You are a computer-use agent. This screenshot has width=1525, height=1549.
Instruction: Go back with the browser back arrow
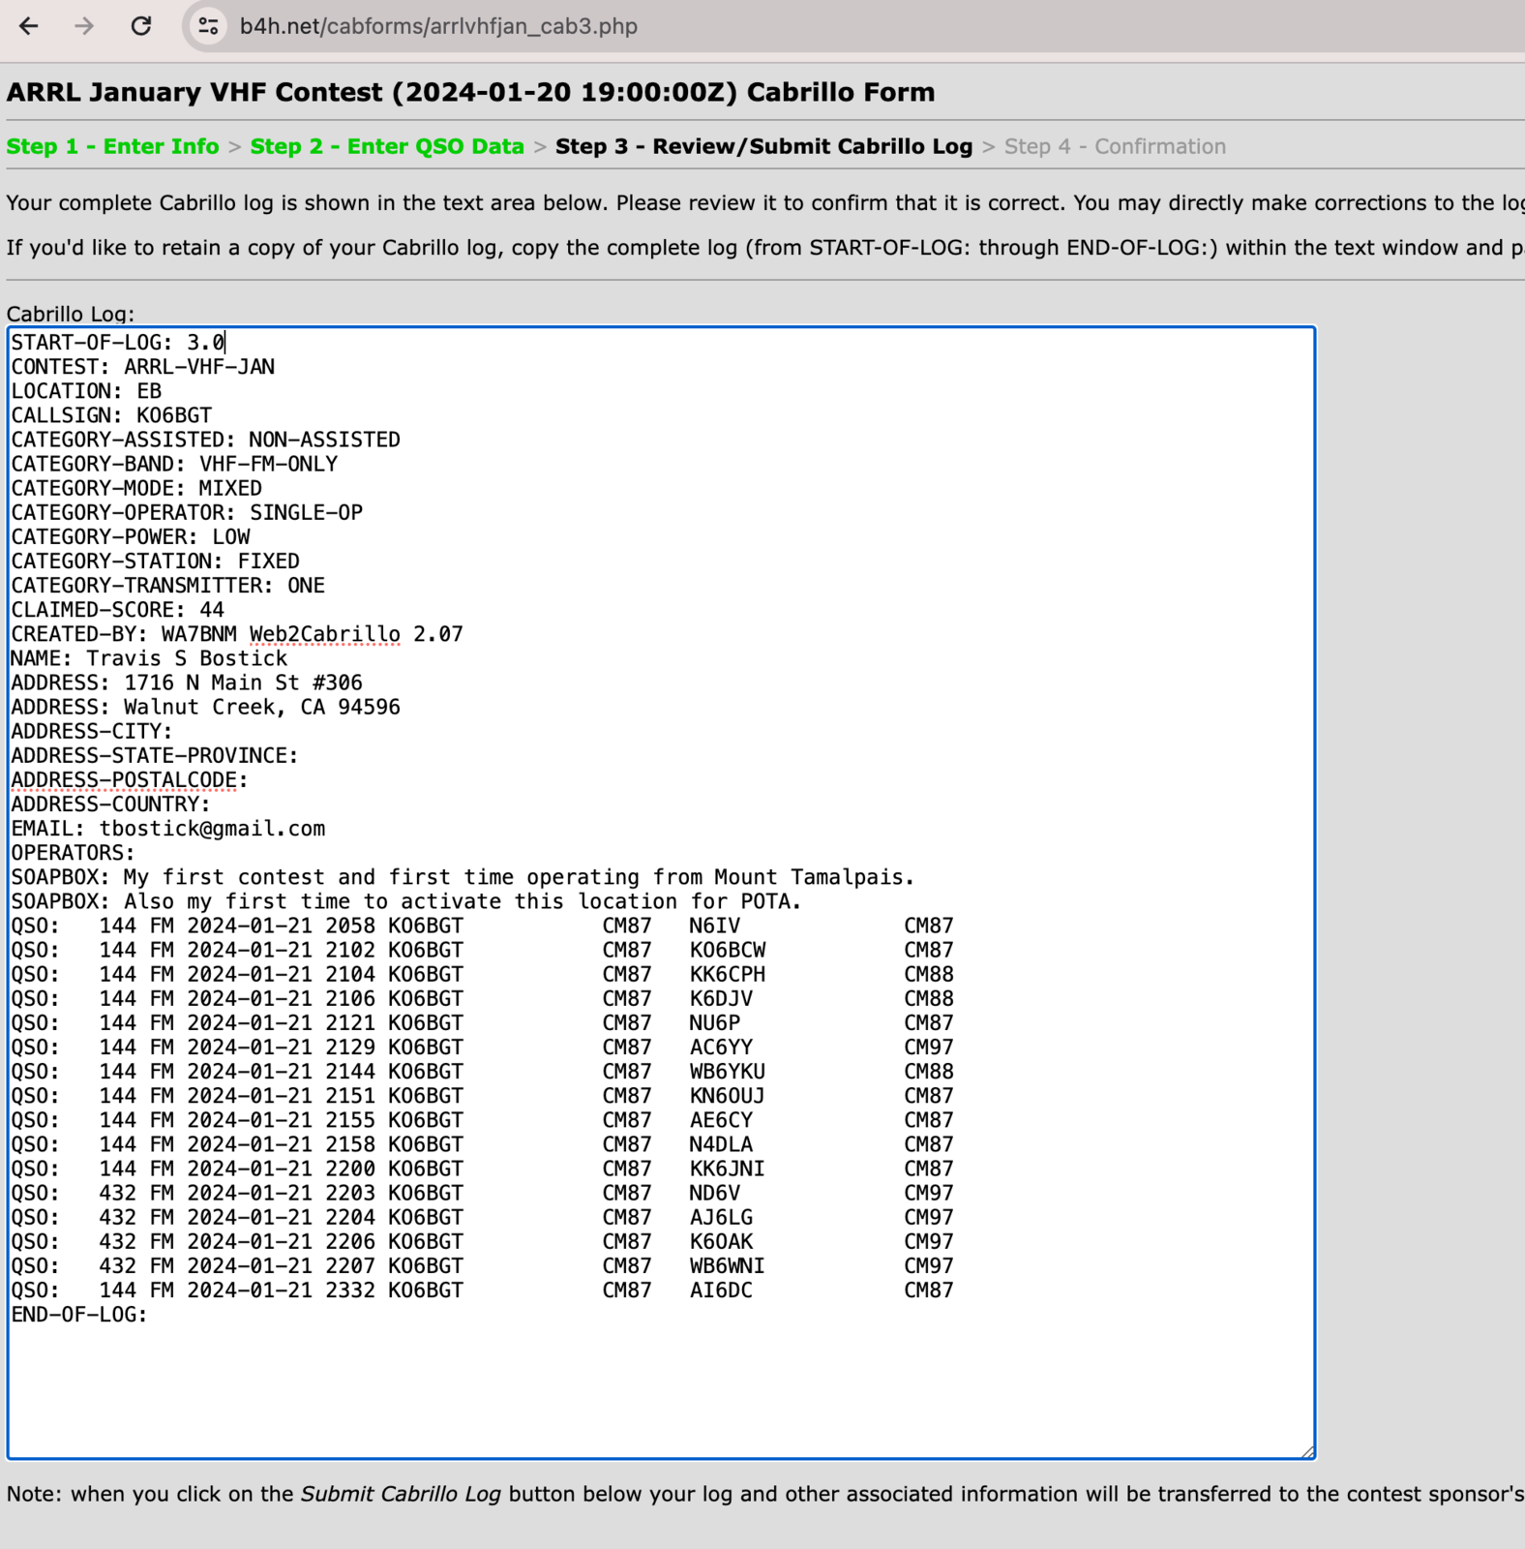(29, 26)
